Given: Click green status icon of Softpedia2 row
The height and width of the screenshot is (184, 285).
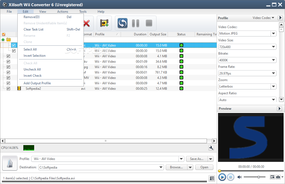Looking at the screenshot, I should click(181, 88).
